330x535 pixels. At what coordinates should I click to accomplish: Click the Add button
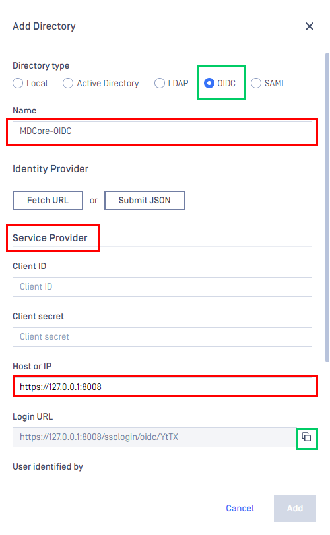[x=295, y=509]
